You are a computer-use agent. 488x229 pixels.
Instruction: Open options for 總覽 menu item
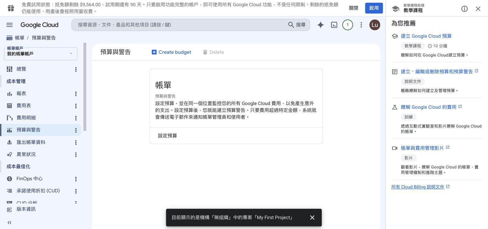pos(76,69)
